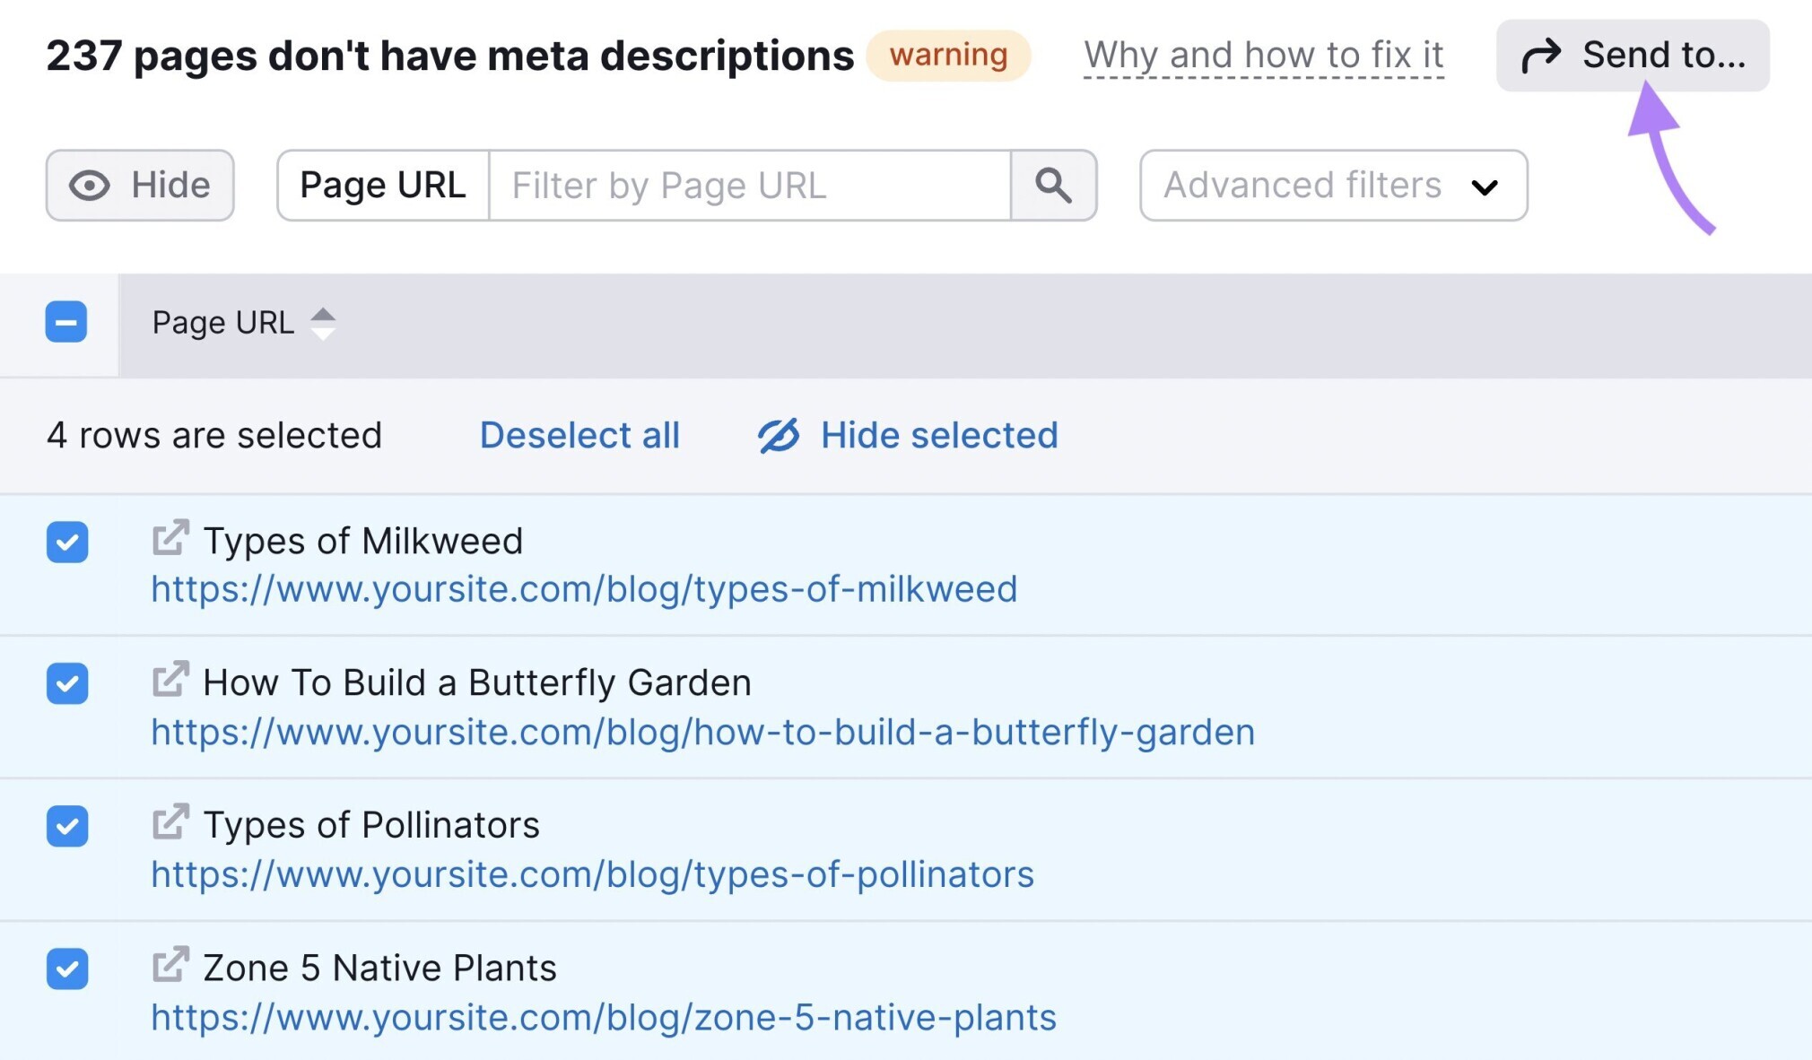
Task: Click the warning badge
Action: pyautogui.click(x=948, y=56)
